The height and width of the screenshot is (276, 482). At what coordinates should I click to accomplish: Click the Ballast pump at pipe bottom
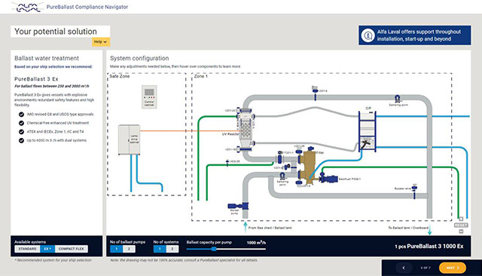tap(238, 206)
